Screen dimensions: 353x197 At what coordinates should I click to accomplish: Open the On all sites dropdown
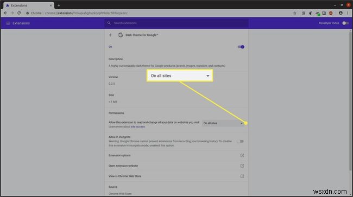[223, 123]
